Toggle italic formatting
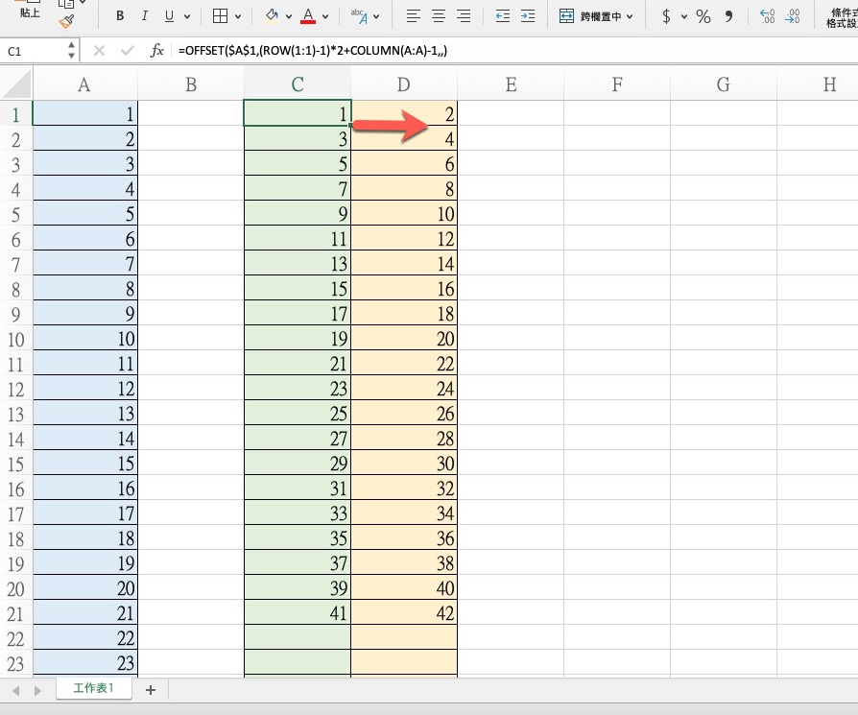 click(145, 16)
